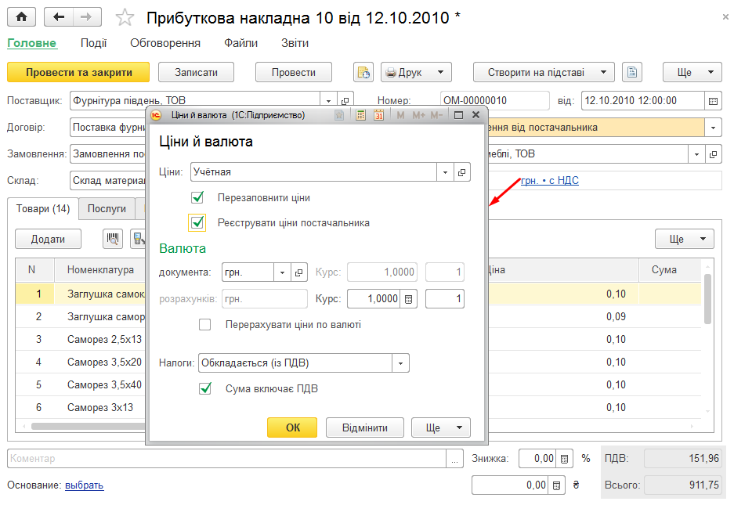Open the Друк print menu
This screenshot has height=505, width=734.
416,73
